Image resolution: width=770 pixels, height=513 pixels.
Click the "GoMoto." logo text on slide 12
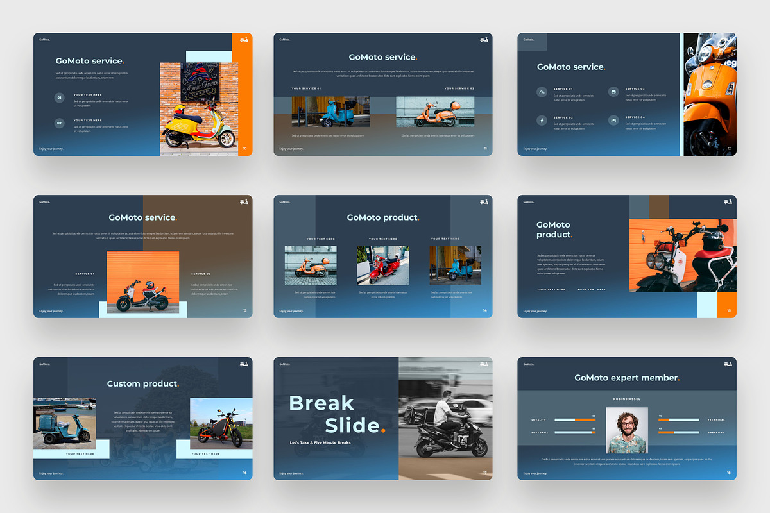click(x=529, y=39)
